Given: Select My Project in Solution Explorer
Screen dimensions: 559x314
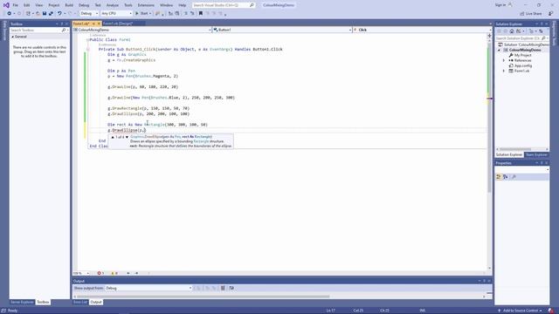Looking at the screenshot, I should [x=522, y=55].
